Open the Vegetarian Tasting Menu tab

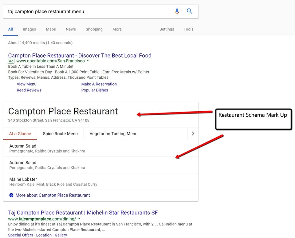click(x=113, y=134)
